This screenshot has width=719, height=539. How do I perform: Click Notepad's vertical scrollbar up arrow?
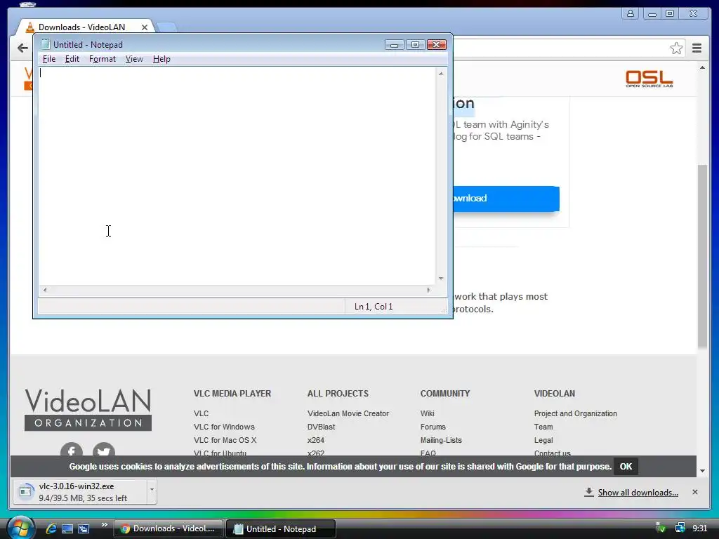[x=441, y=73]
